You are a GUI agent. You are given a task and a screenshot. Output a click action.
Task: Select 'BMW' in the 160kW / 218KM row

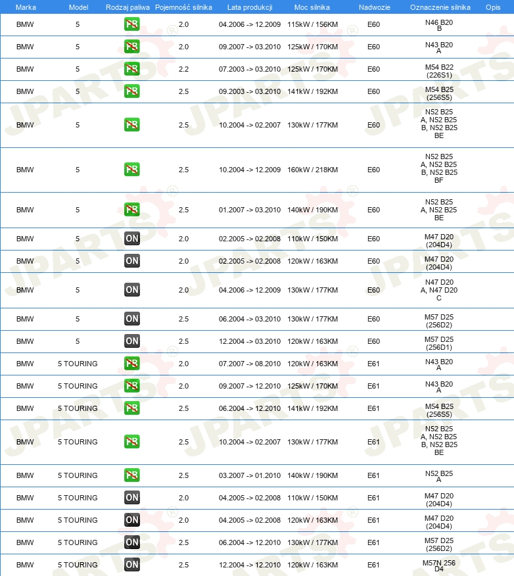(x=25, y=170)
